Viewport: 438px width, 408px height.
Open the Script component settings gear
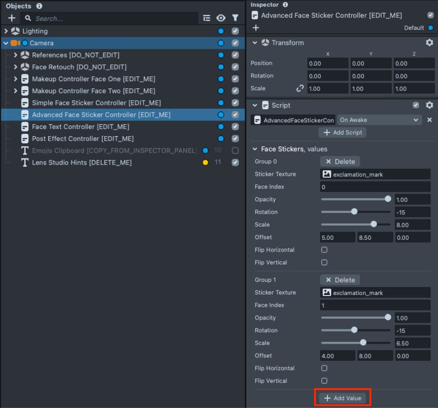point(429,105)
